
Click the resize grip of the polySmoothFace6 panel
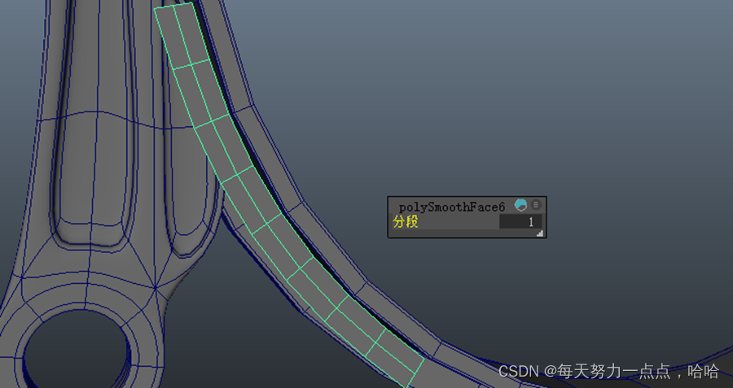pos(540,233)
